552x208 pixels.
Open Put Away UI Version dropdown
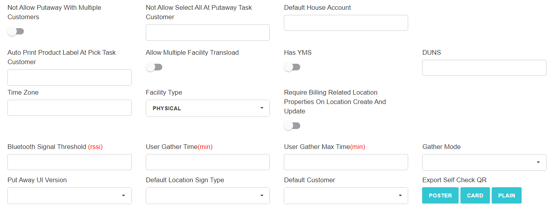[69, 195]
